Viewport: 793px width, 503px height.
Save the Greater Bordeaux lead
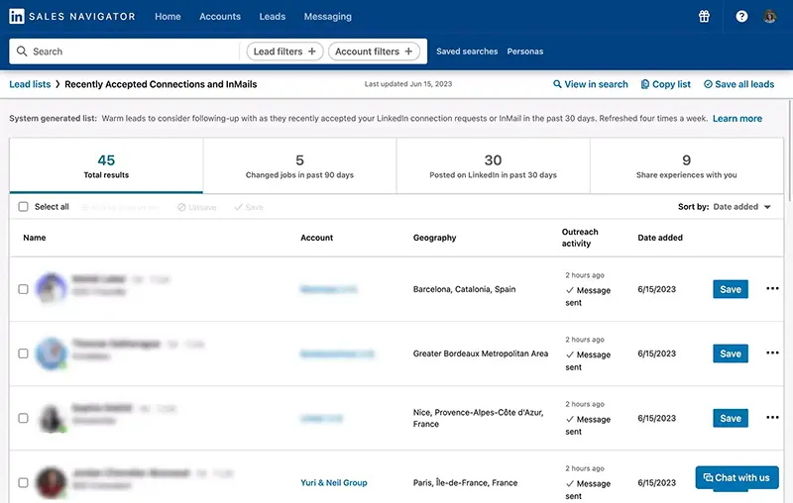[x=731, y=353]
